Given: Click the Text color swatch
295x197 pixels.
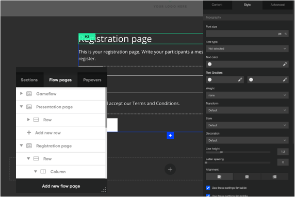Looking at the screenshot, I should pyautogui.click(x=209, y=64).
